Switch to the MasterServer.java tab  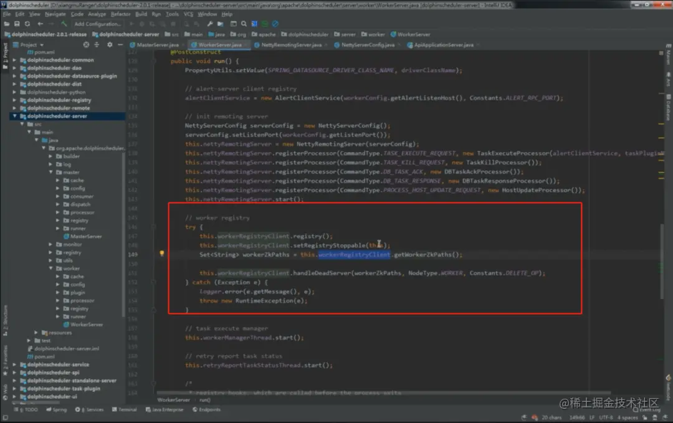pyautogui.click(x=158, y=45)
